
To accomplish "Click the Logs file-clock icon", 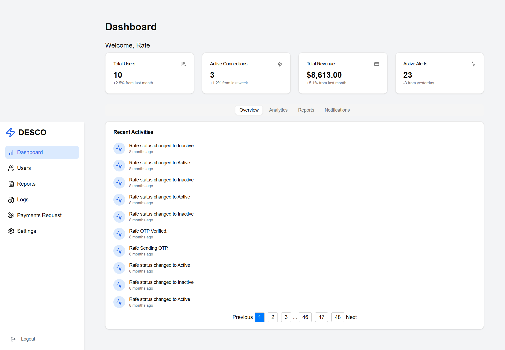I will tap(11, 200).
